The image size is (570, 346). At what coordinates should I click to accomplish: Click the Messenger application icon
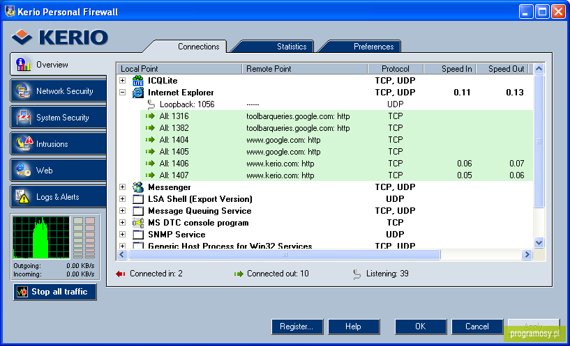(x=137, y=187)
